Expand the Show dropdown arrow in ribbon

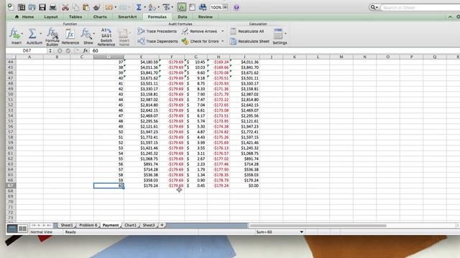(x=94, y=34)
